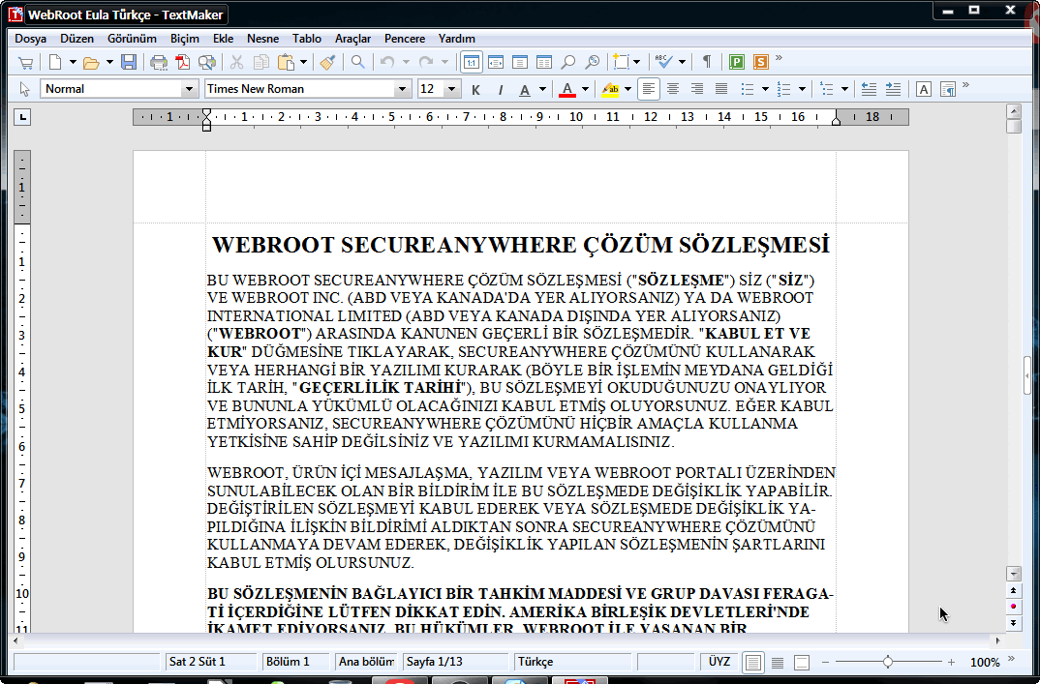
Task: Save the document with the floppy disk icon
Action: pyautogui.click(x=129, y=62)
